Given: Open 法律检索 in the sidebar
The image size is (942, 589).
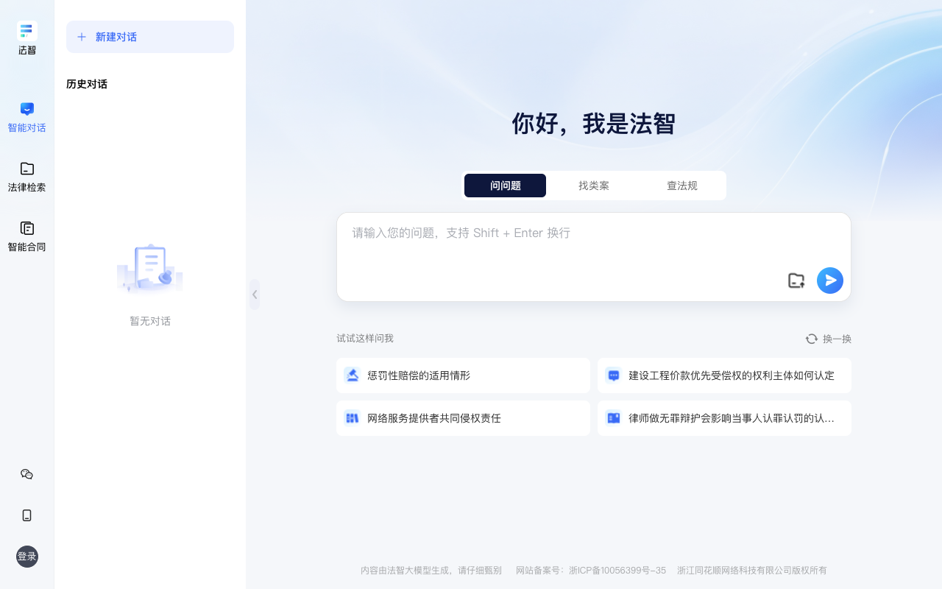Looking at the screenshot, I should coord(27,177).
